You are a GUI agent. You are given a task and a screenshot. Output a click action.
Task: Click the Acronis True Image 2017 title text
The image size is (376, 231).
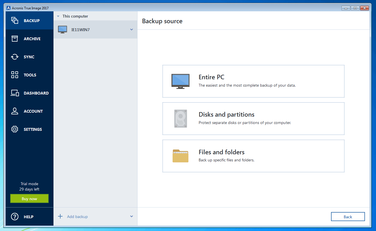click(x=30, y=8)
